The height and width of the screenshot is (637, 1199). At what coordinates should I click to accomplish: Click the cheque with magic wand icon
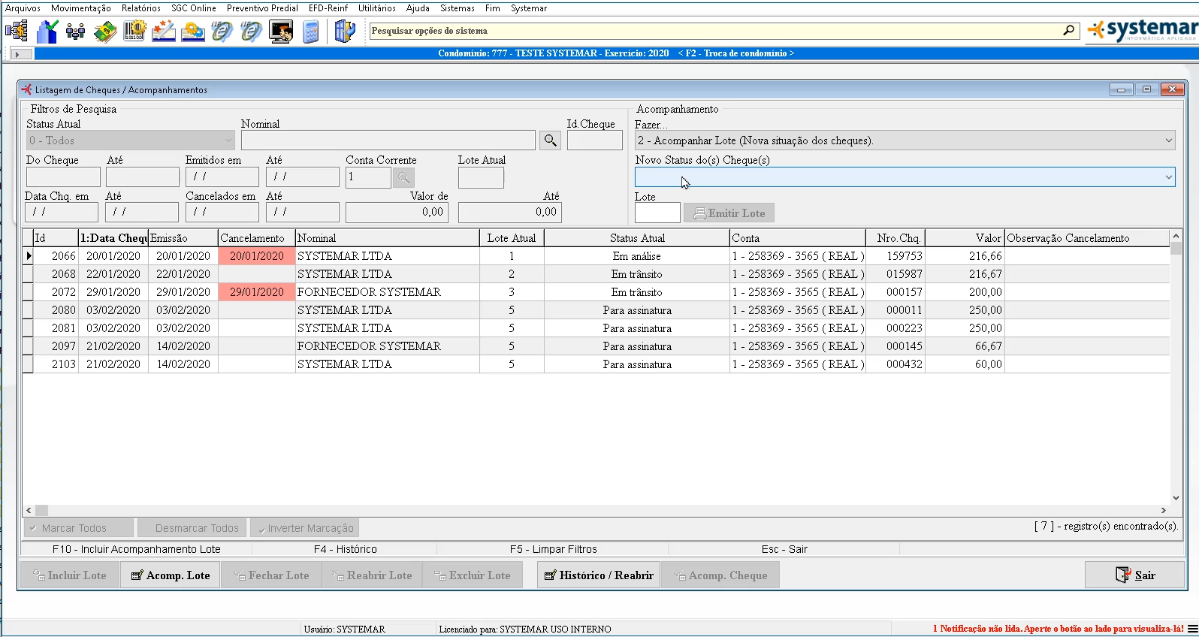tap(164, 32)
